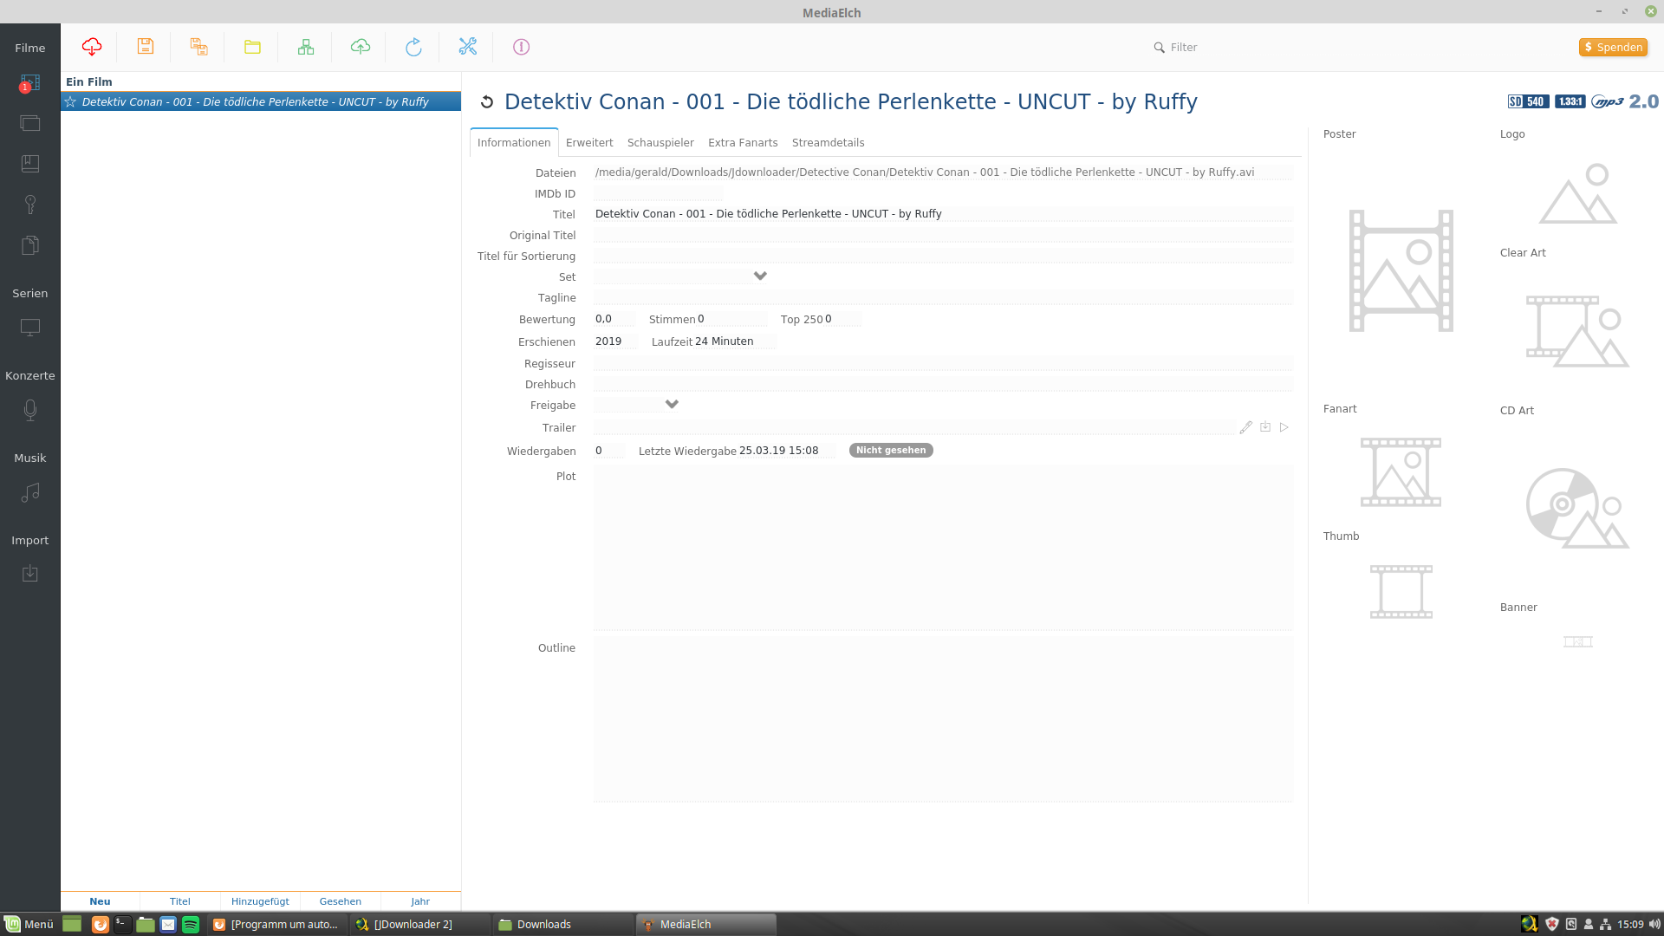The image size is (1664, 936).
Task: Click the Spenden donate button
Action: coord(1613,47)
